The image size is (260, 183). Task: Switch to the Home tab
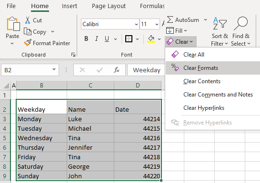click(x=40, y=6)
